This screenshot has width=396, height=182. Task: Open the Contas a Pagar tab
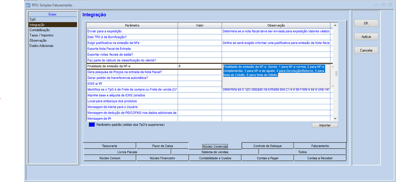[x=267, y=158]
